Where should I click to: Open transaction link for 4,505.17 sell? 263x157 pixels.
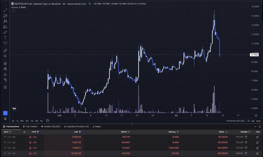click(258, 148)
